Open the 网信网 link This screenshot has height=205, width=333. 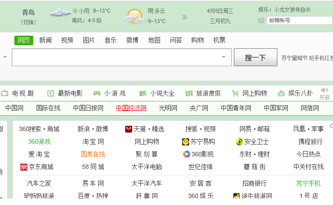coord(310,108)
